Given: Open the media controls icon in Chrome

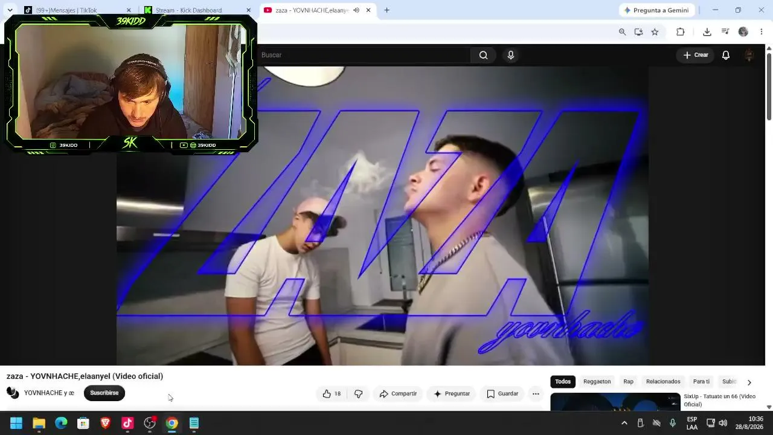Looking at the screenshot, I should (725, 32).
